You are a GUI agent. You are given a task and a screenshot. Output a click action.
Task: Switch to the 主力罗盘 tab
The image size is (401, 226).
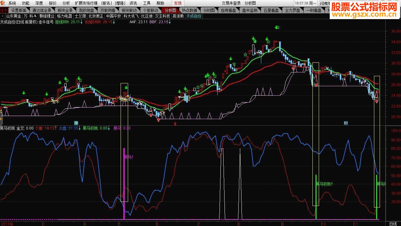pos(292,10)
